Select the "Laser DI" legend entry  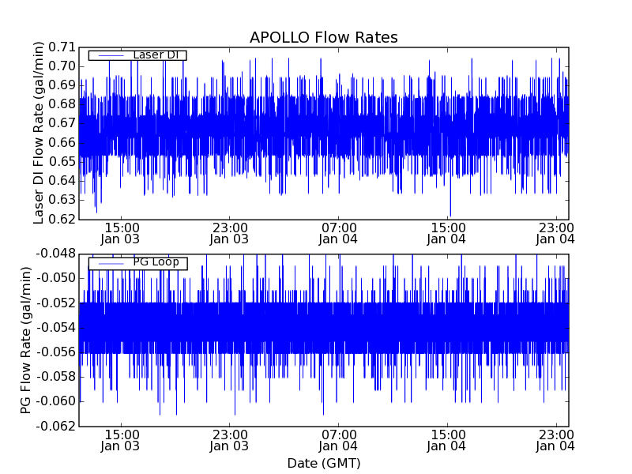(x=137, y=55)
